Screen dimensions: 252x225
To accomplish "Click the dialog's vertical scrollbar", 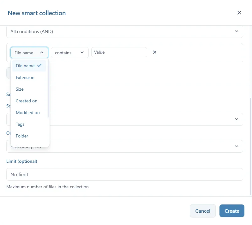I will pos(251,146).
